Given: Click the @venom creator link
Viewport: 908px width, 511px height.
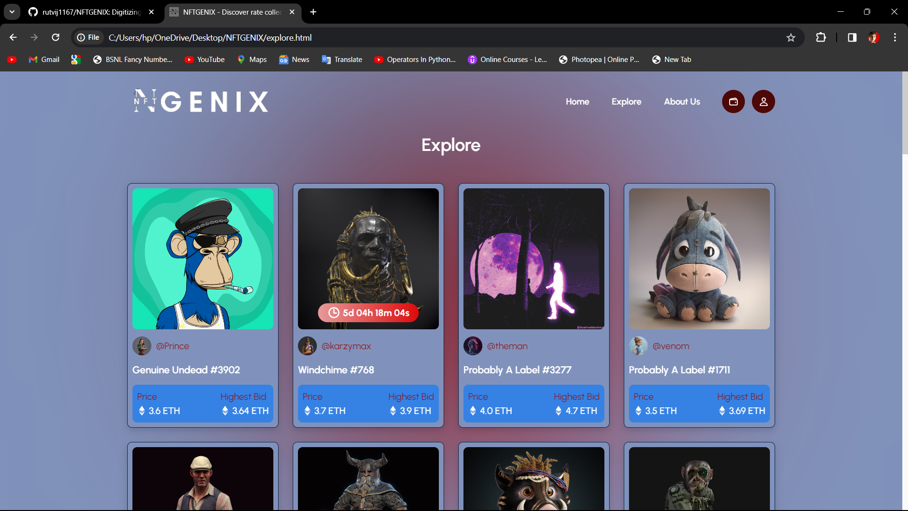Looking at the screenshot, I should [x=671, y=346].
